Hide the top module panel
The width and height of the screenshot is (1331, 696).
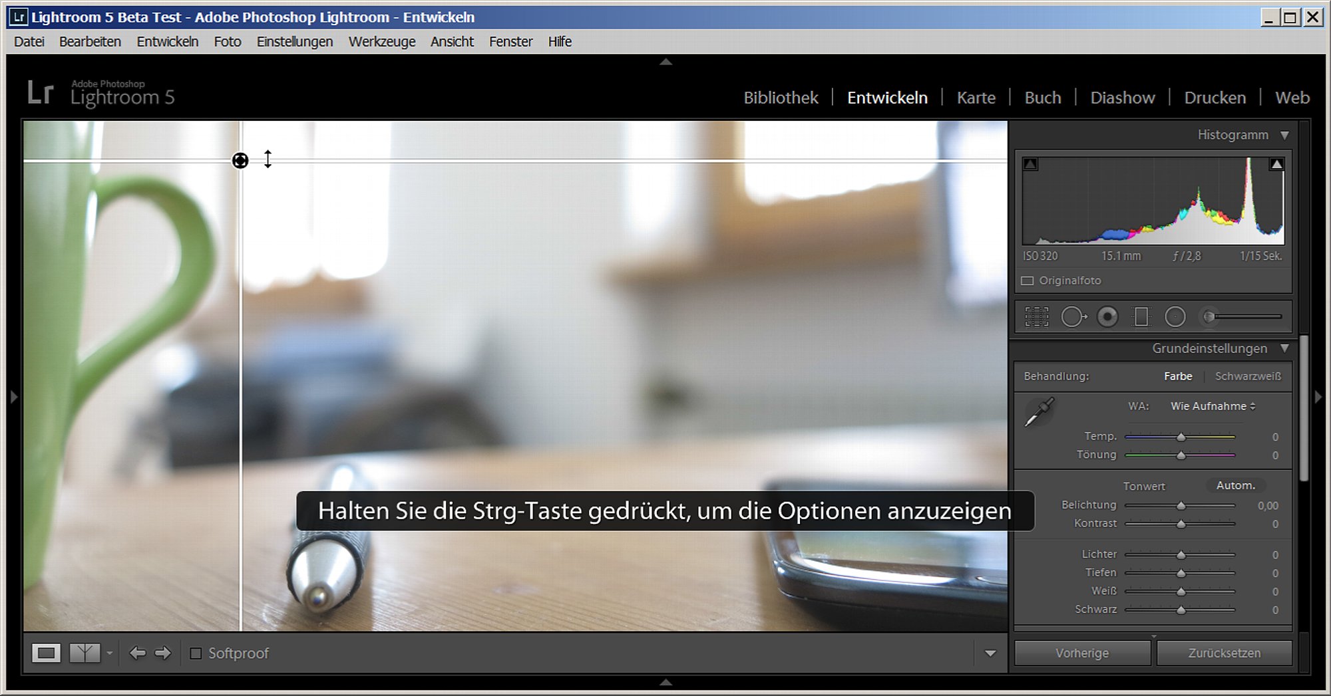tap(665, 62)
